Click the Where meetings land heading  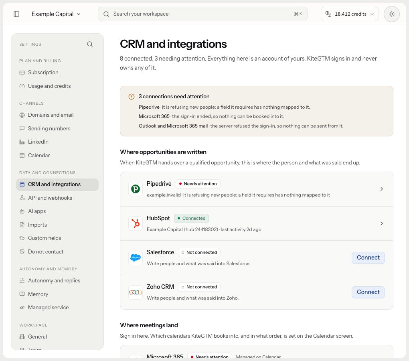[x=149, y=325]
